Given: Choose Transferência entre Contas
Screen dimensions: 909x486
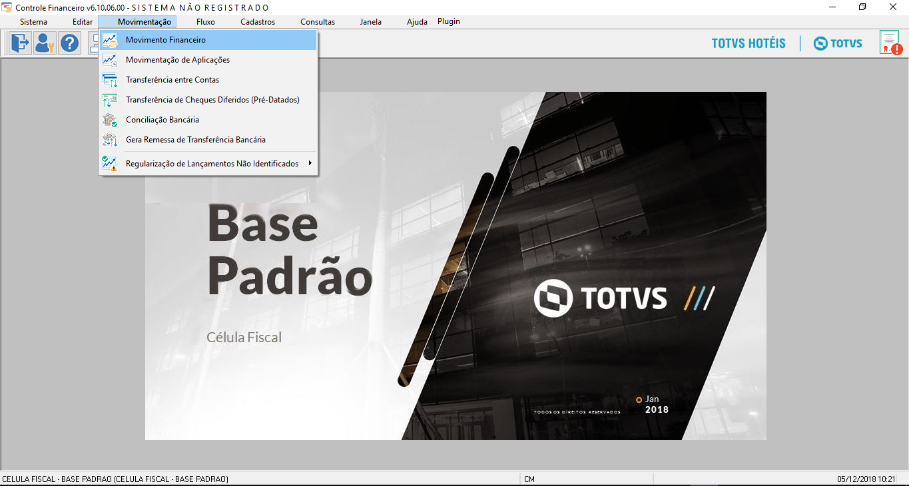Looking at the screenshot, I should tap(208, 80).
